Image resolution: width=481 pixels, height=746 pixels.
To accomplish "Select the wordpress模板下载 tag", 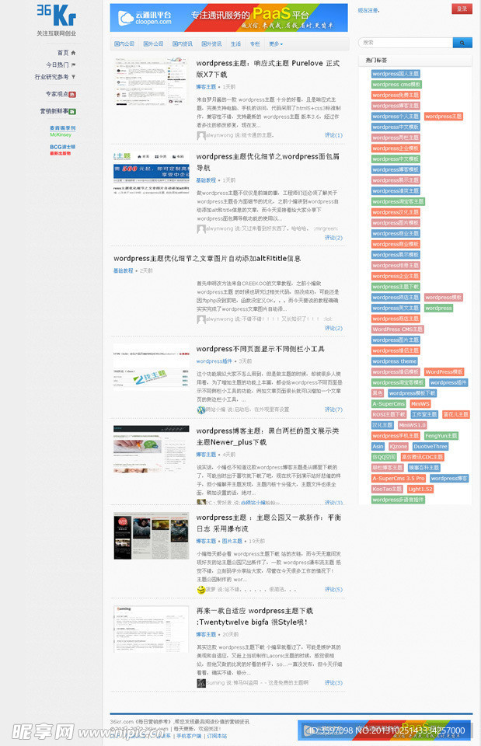I will tap(412, 393).
